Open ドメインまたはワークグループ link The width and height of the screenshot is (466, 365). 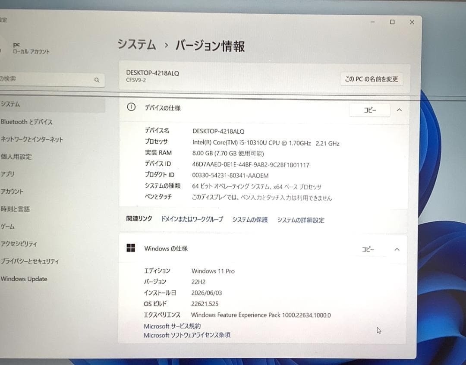pos(192,219)
